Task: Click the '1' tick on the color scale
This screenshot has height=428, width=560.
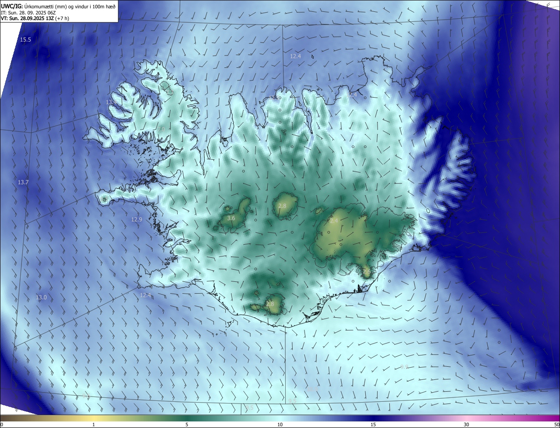Action: [94, 425]
